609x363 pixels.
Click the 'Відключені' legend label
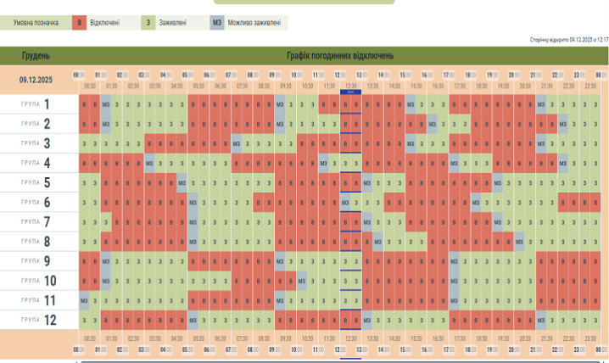(x=106, y=23)
